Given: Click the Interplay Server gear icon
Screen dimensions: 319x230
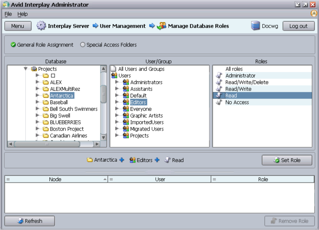Looking at the screenshot, I should 41,26.
